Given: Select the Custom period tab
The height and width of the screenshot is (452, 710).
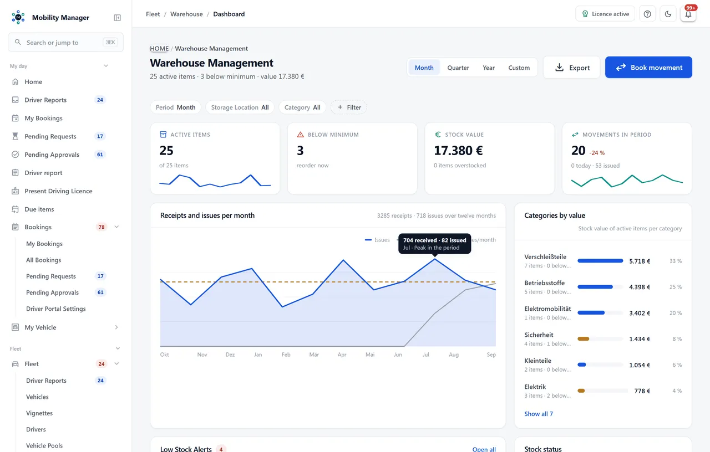Looking at the screenshot, I should tap(519, 68).
